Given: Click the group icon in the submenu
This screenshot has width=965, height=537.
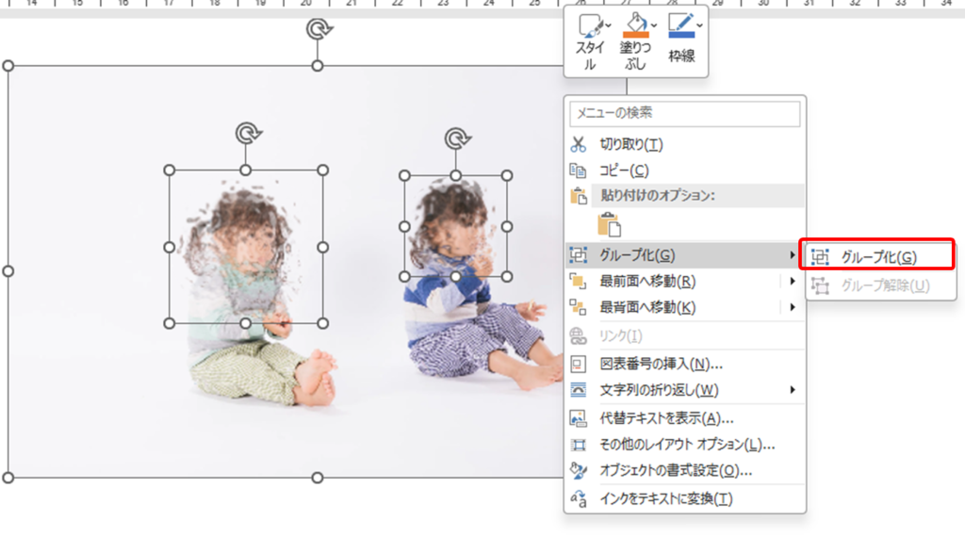Looking at the screenshot, I should coord(820,257).
